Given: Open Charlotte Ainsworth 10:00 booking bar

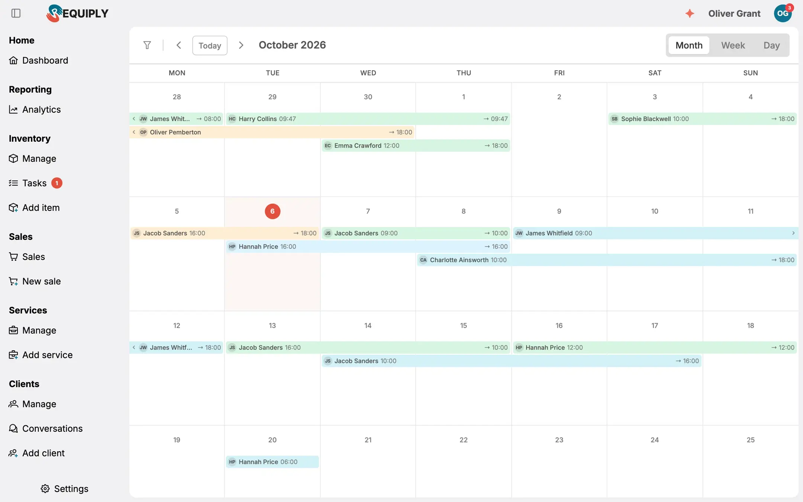Looking at the screenshot, I should 607,260.
